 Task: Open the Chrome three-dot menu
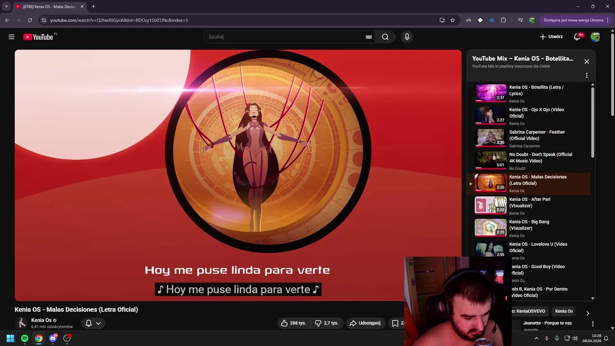(x=608, y=20)
